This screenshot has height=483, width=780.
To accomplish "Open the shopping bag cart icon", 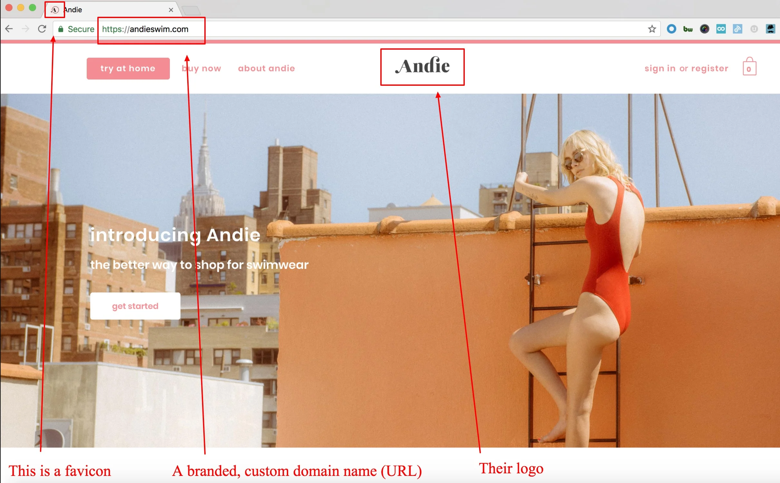I will pos(749,67).
